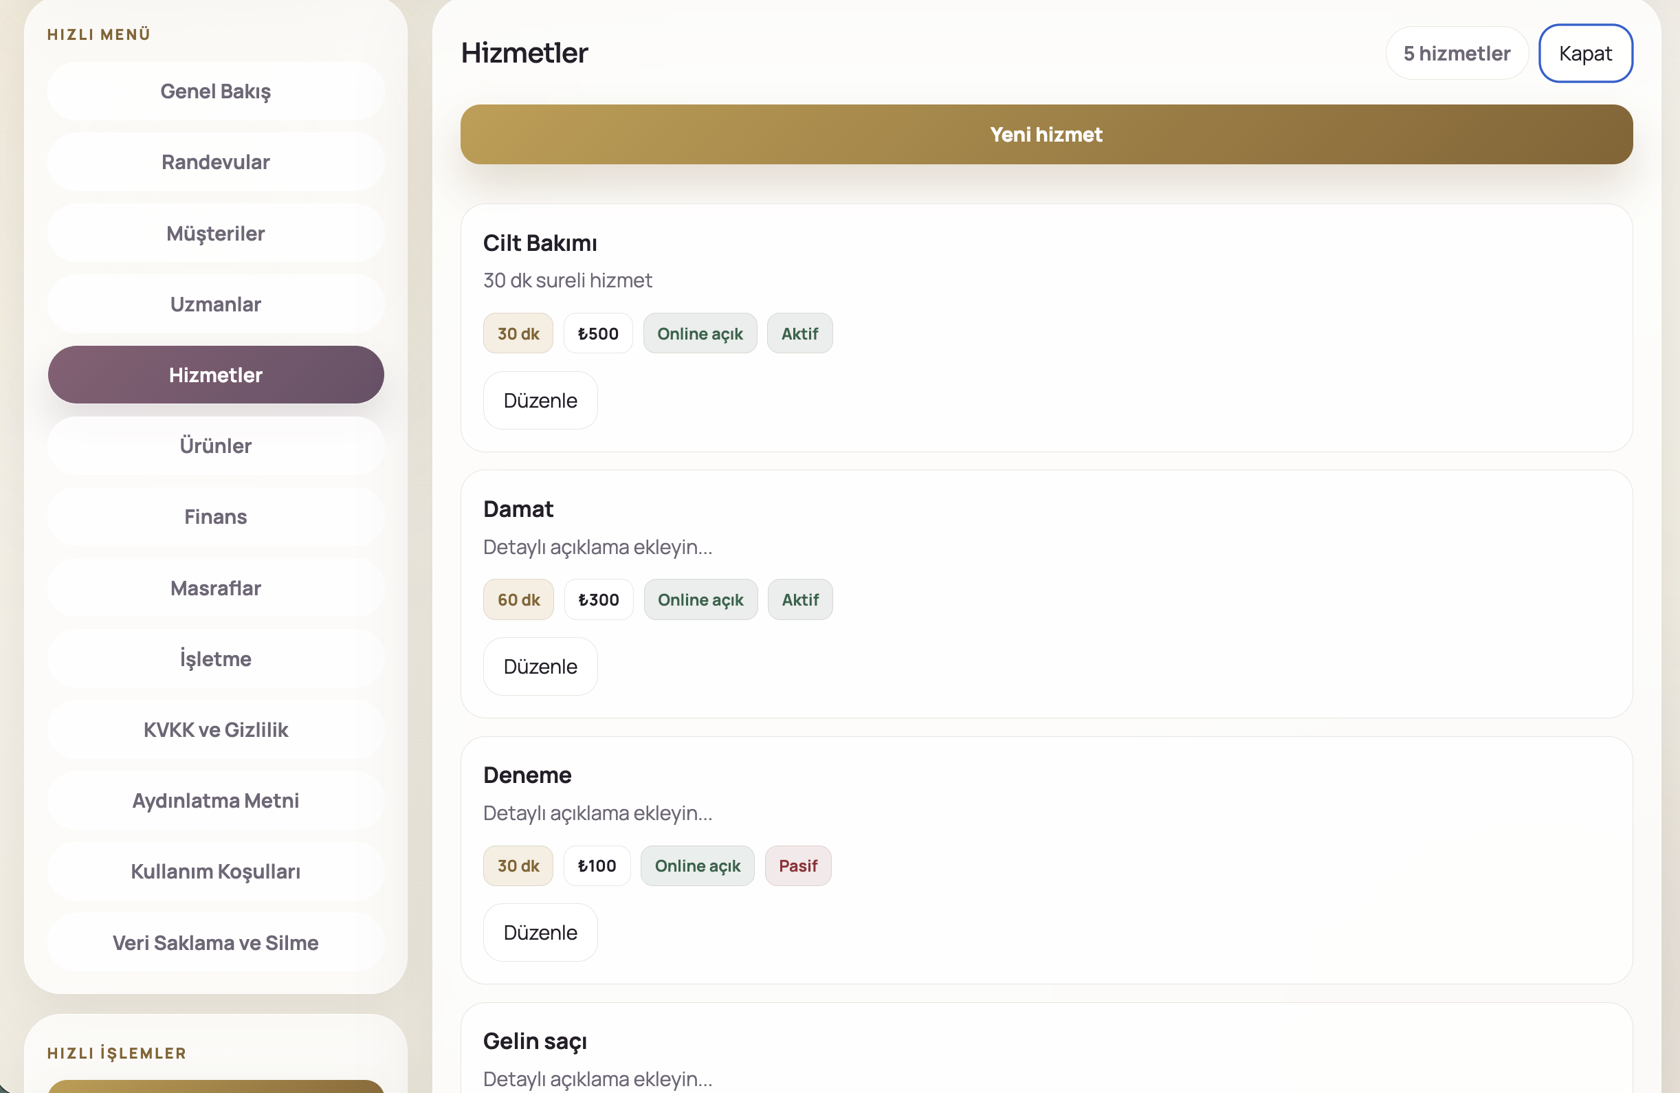Viewport: 1680px width, 1093px height.
Task: Select İşletme menu item
Action: tap(215, 658)
